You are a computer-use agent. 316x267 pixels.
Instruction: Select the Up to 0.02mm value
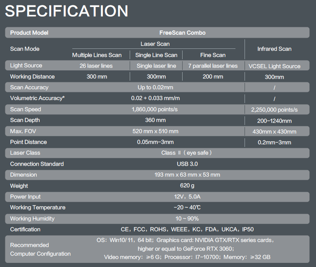(155, 87)
